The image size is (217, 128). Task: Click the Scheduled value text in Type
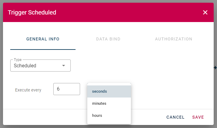coord(25,66)
